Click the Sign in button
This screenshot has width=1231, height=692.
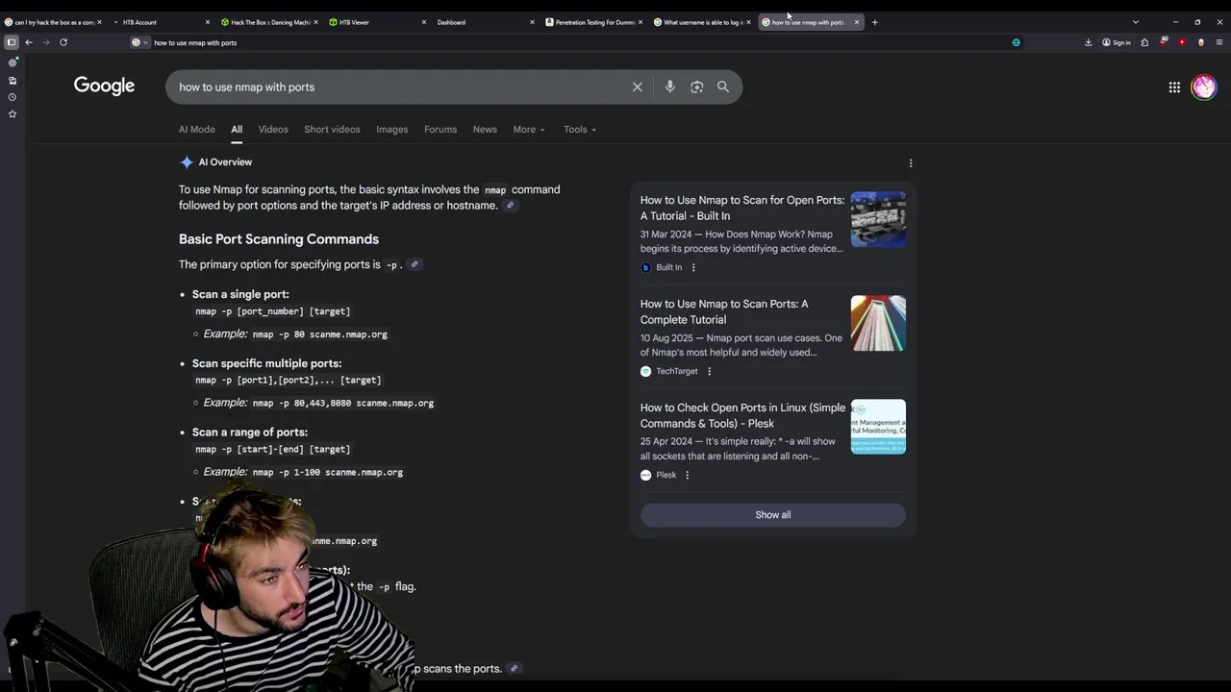click(x=1117, y=42)
